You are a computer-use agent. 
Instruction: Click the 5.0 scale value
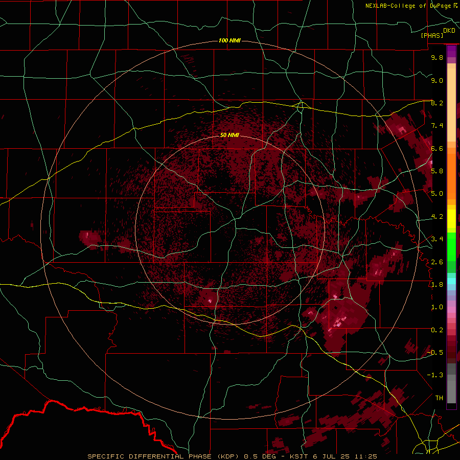437,194
